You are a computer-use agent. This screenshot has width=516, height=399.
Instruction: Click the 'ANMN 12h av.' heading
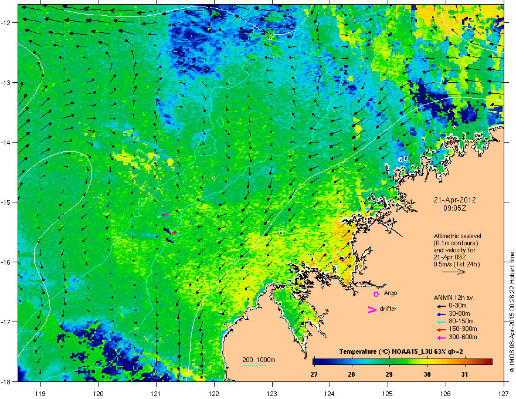pos(454,297)
